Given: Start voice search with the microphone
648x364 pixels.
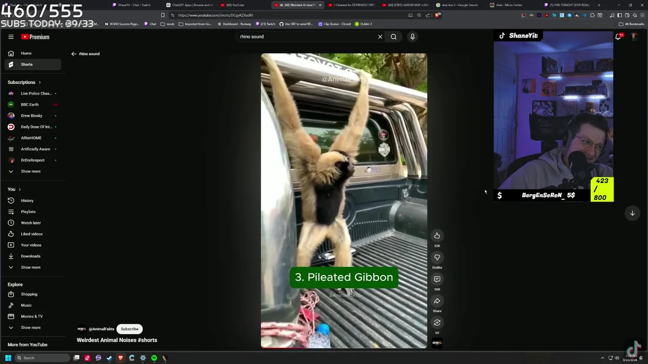Looking at the screenshot, I should (413, 36).
